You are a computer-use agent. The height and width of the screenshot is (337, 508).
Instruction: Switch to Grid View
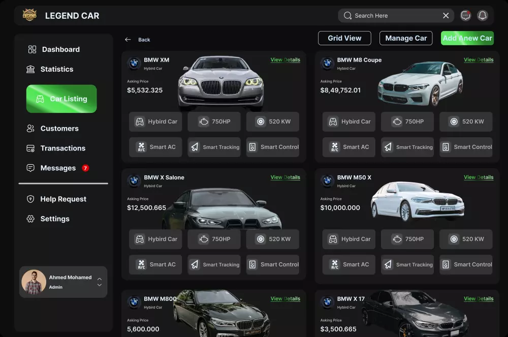(x=344, y=38)
